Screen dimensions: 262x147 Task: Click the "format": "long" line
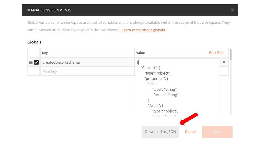click(165, 95)
